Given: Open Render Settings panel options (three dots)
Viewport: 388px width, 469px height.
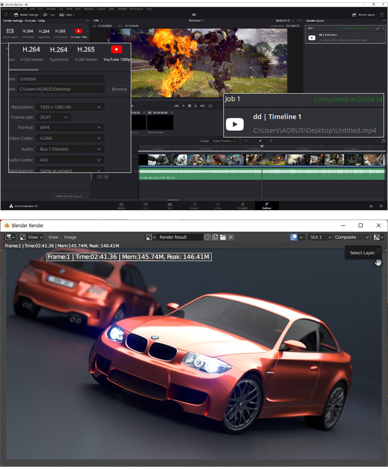Looking at the screenshot, I should (87, 21).
